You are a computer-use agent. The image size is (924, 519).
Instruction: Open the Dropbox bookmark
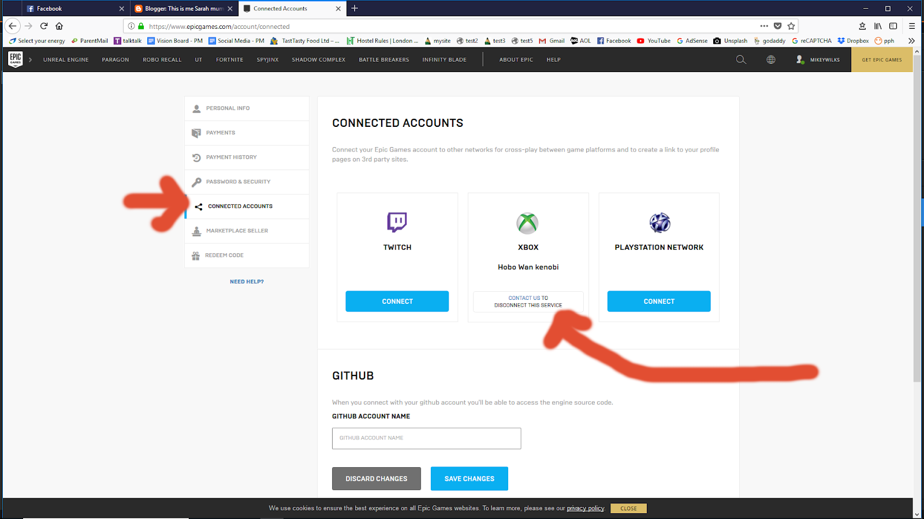[x=853, y=41]
